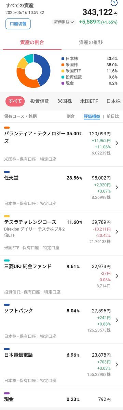
Task: Open 三菱UFJ 純金ファンド row chevron
Action: click(x=117, y=276)
